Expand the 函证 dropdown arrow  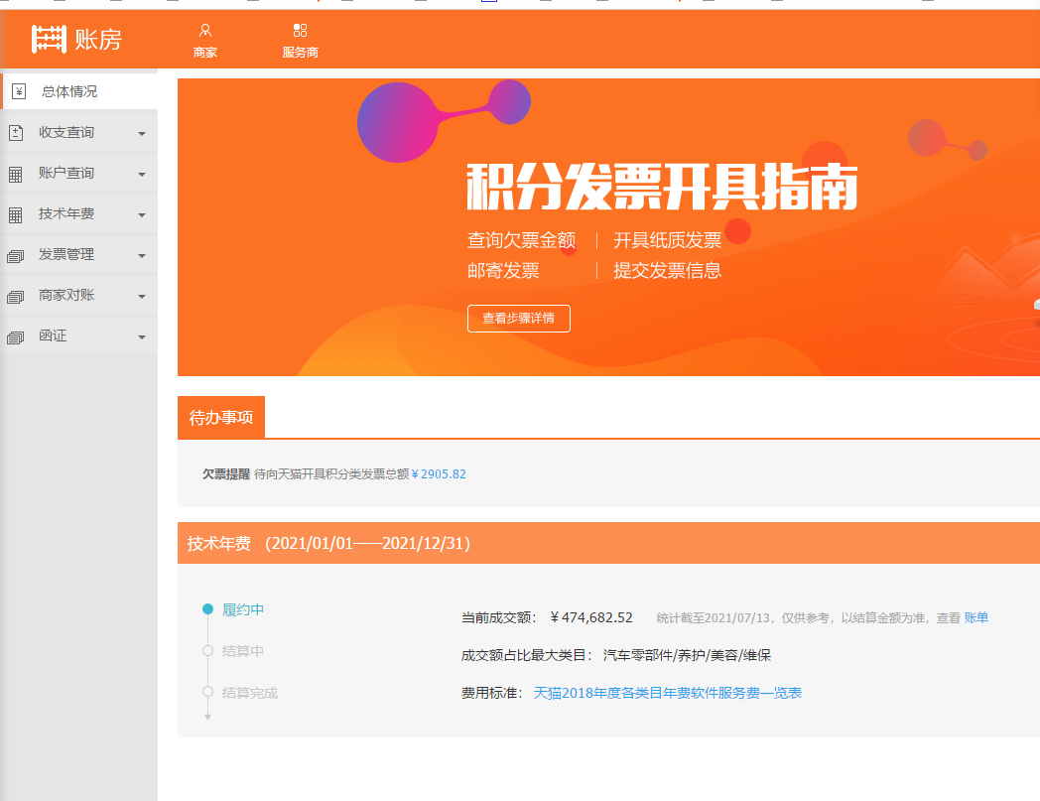[141, 337]
